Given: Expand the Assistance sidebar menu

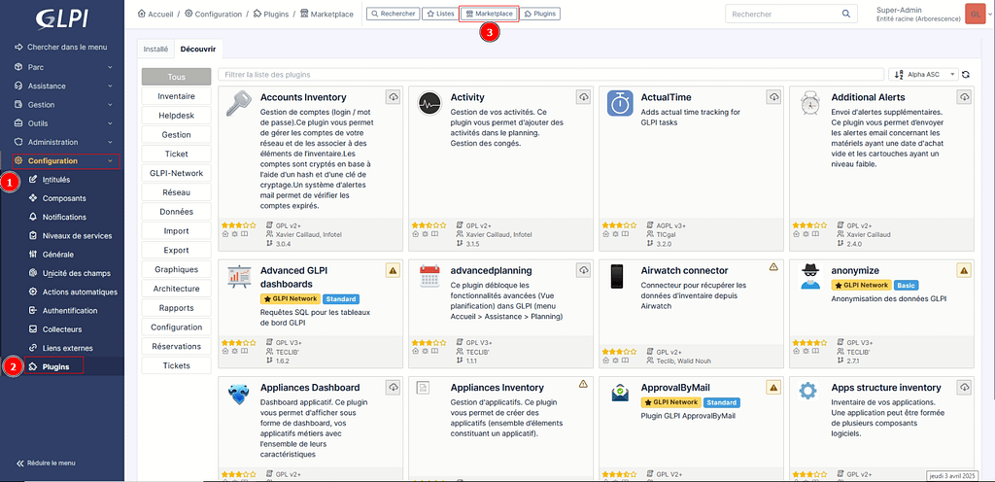Looking at the screenshot, I should 62,86.
